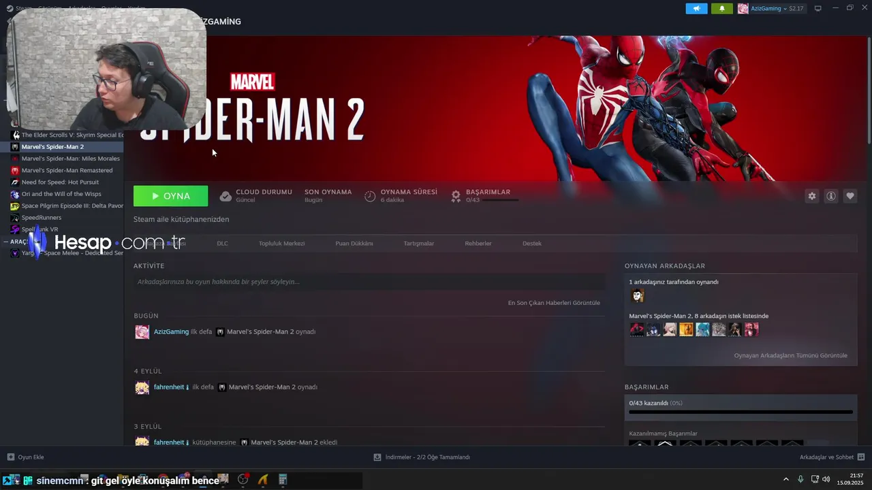Image resolution: width=872 pixels, height=490 pixels.
Task: Click the Arkadaşlar ve Sohbet chat icon
Action: coord(861,457)
